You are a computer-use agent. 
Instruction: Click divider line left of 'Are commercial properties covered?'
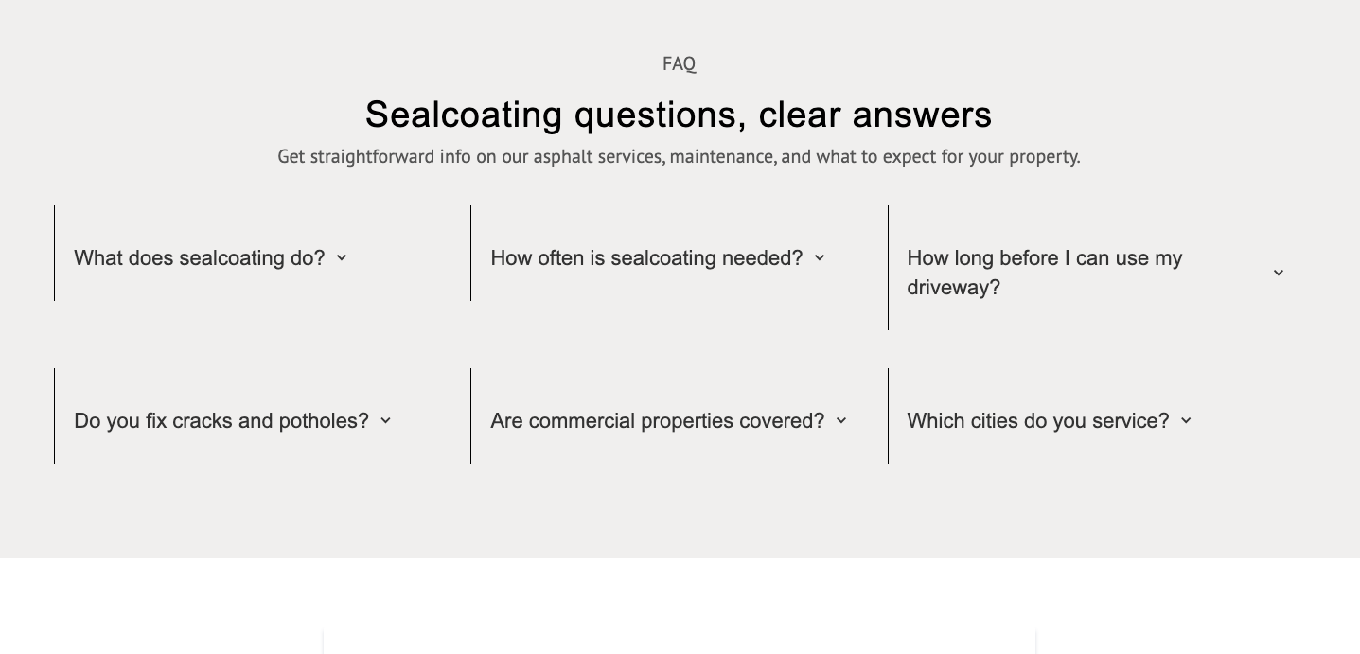point(470,415)
